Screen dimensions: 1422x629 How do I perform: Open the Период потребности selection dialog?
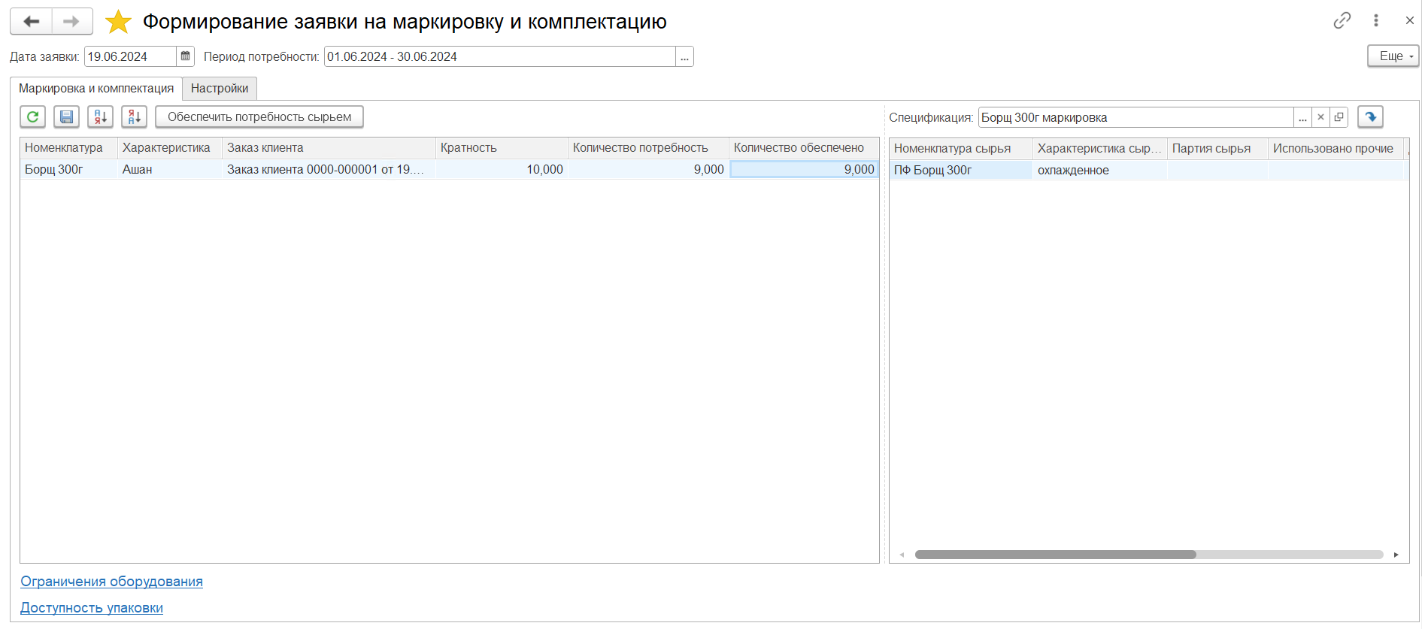684,57
